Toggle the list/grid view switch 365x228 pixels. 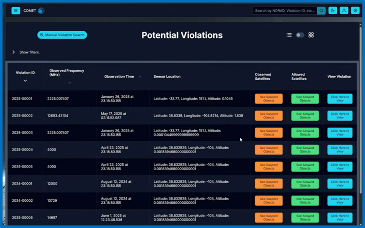pos(300,35)
